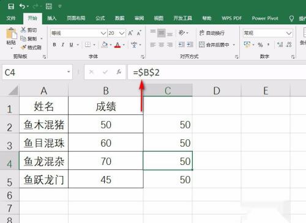Click 合并后居中 merge and center button

pyautogui.click(x=214, y=45)
